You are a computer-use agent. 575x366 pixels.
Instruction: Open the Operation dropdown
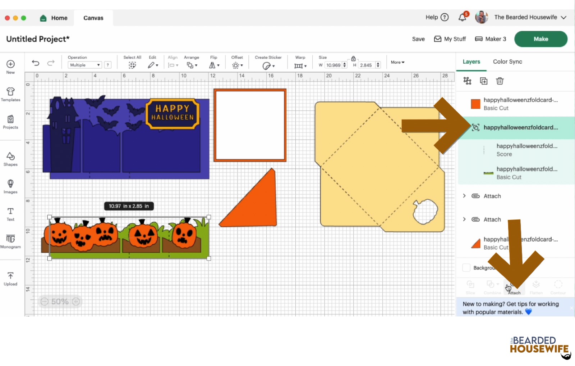[85, 65]
